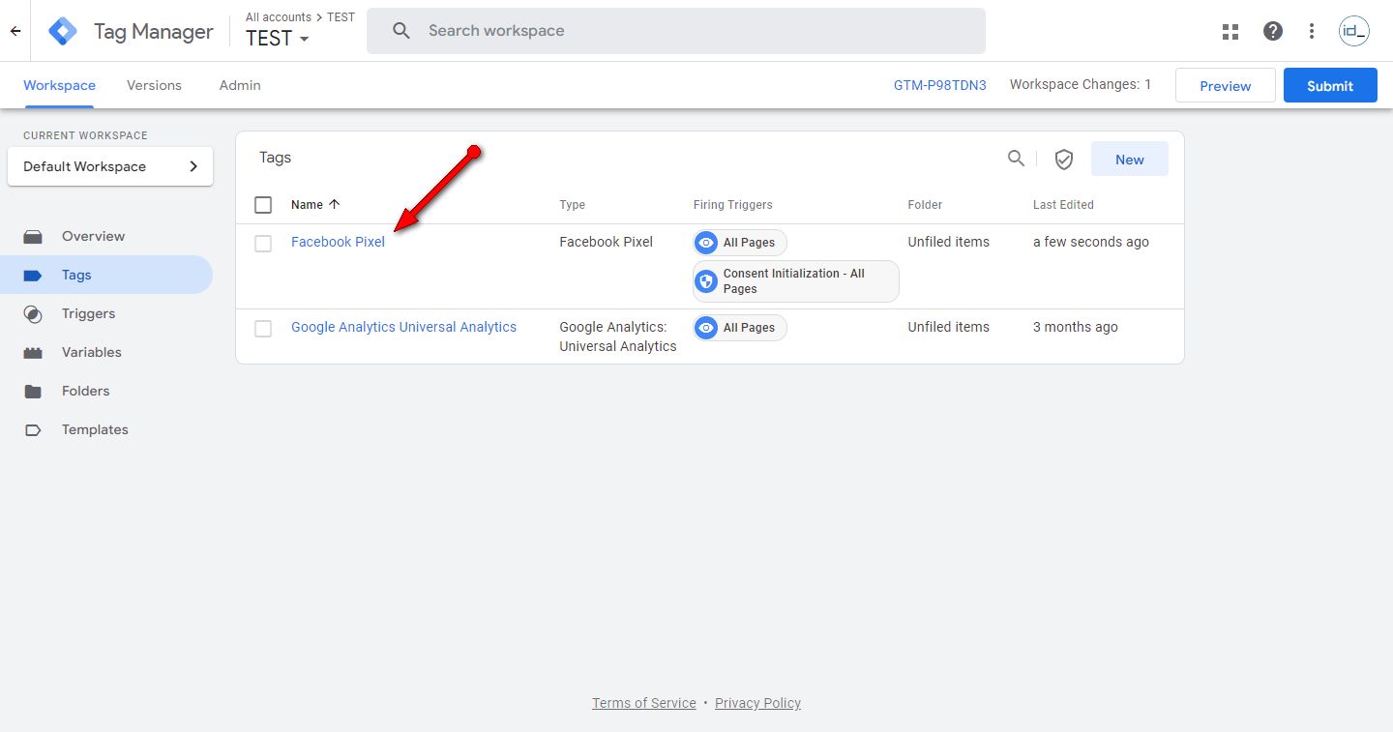Image resolution: width=1393 pixels, height=732 pixels.
Task: Click the account avatar icon
Action: point(1353,31)
